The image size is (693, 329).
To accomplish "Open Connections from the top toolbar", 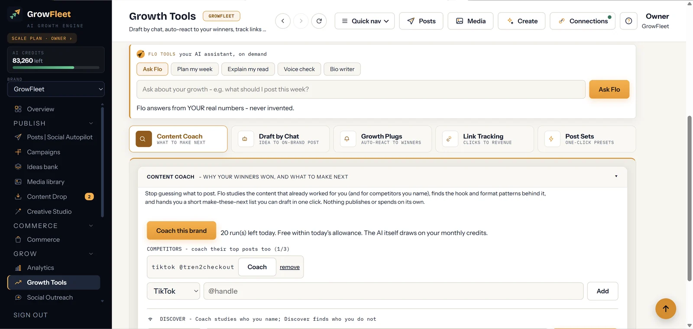I will (x=583, y=21).
